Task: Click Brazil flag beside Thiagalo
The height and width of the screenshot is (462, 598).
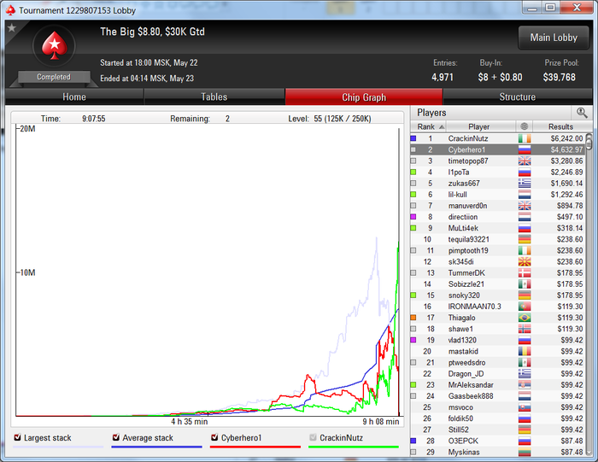Action: coord(525,318)
